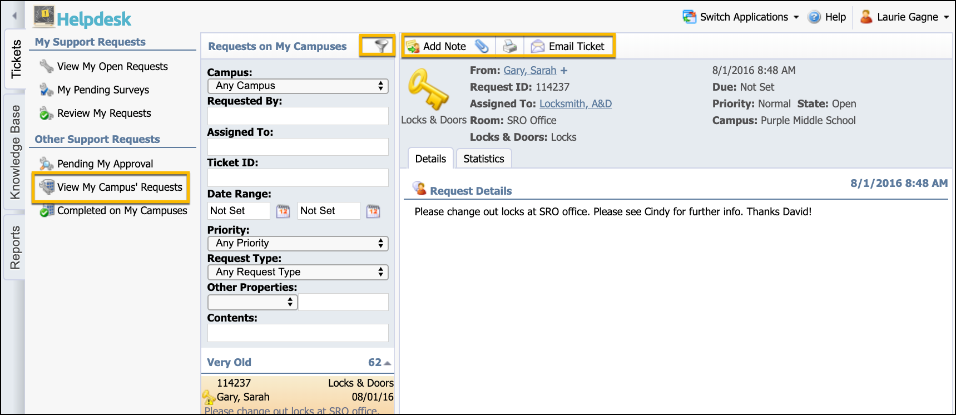
Task: Select View My Campus' Requests
Action: pyautogui.click(x=120, y=187)
